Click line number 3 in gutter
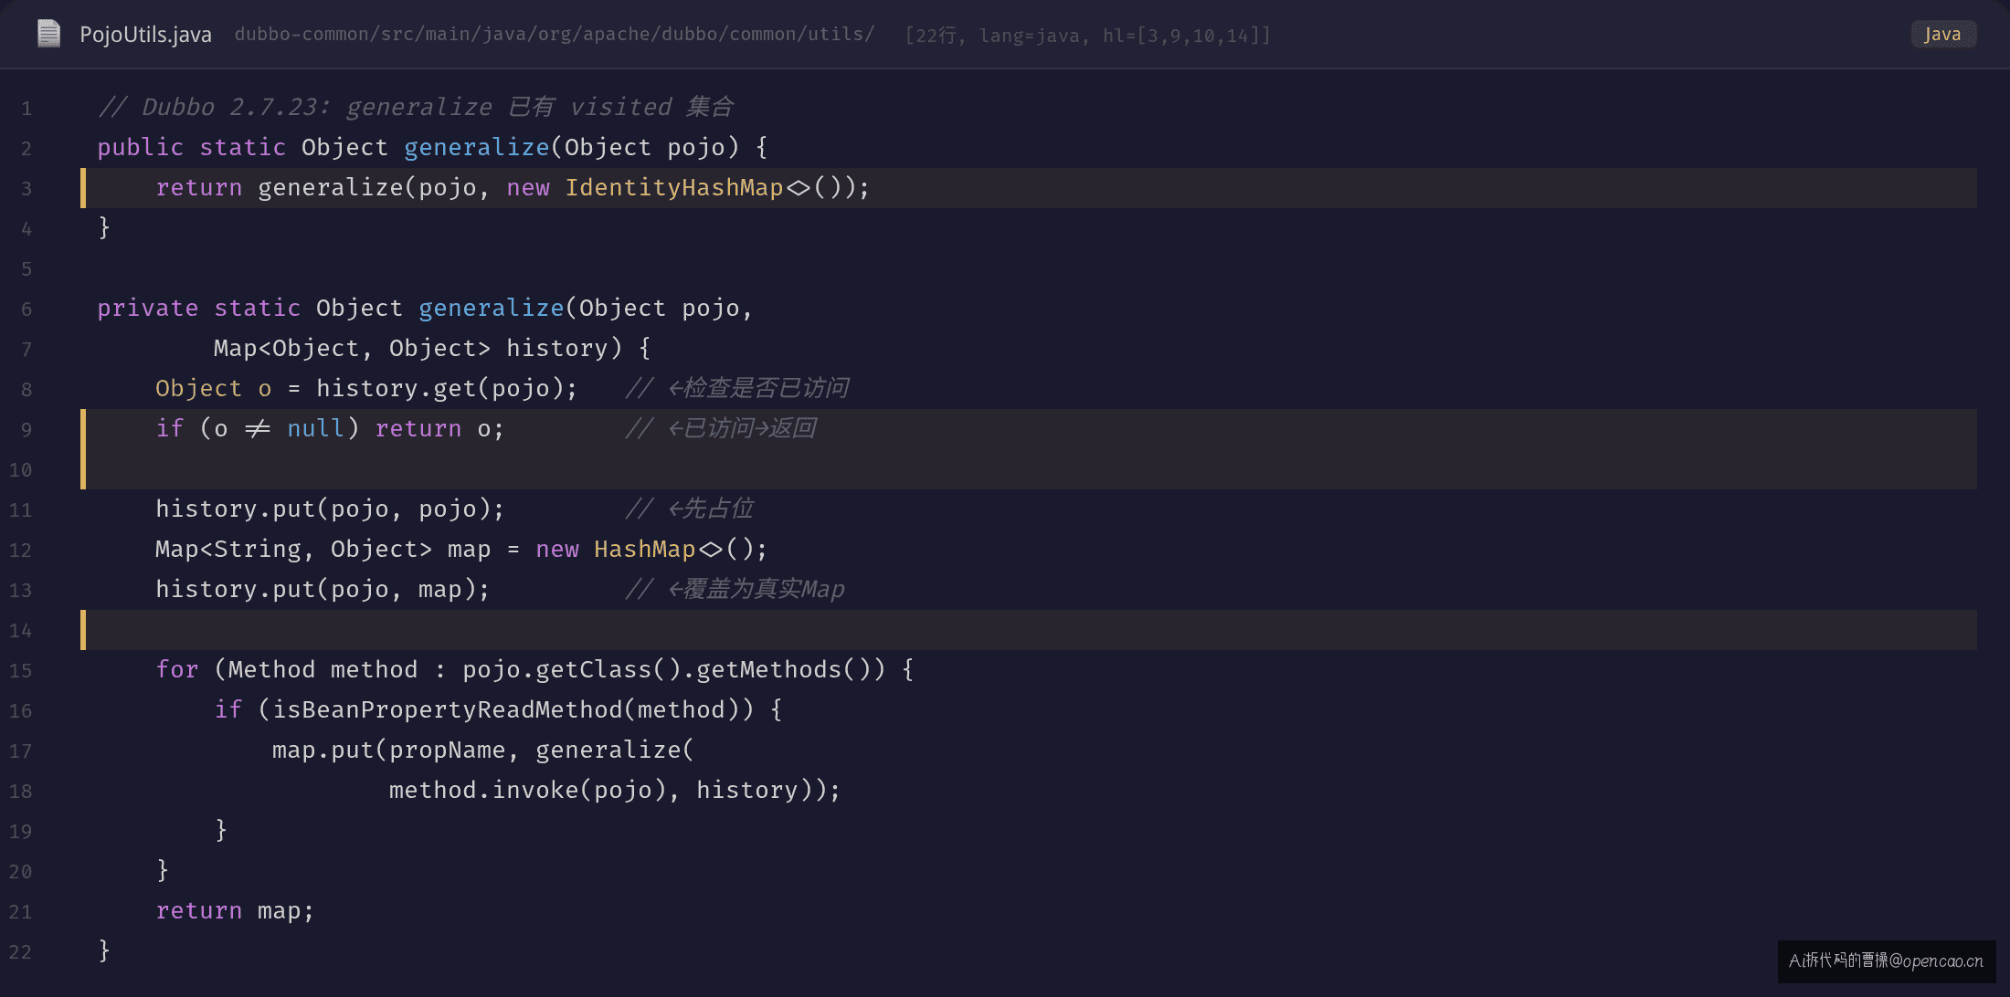Screen dimensions: 2010x997 coord(26,189)
